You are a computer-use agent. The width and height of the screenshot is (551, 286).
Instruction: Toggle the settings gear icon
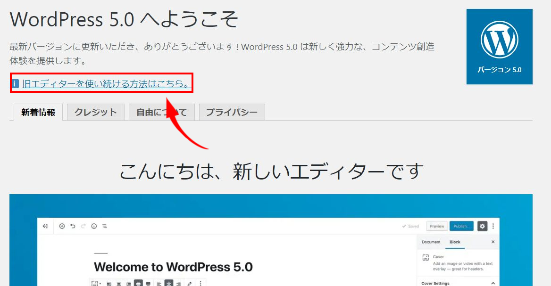coord(482,226)
